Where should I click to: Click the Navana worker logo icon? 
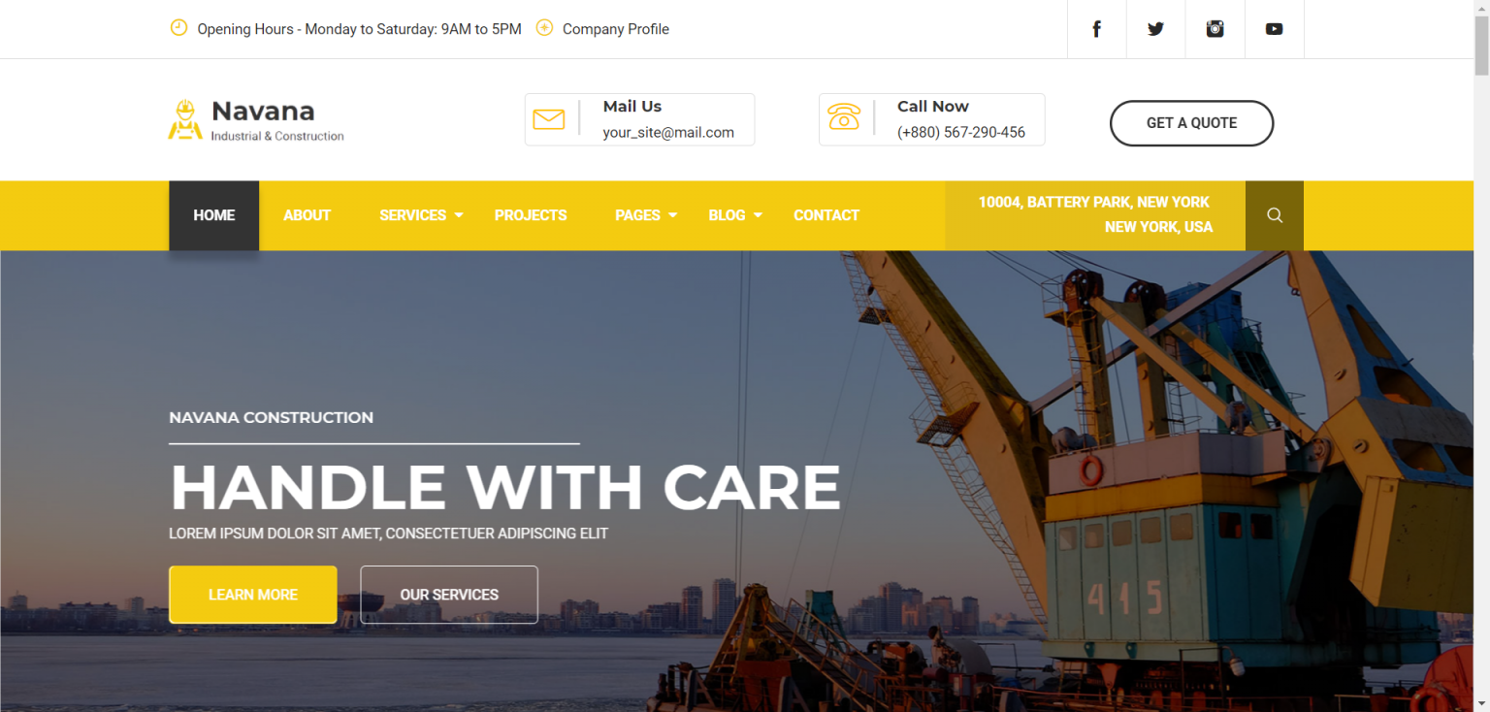click(x=185, y=120)
